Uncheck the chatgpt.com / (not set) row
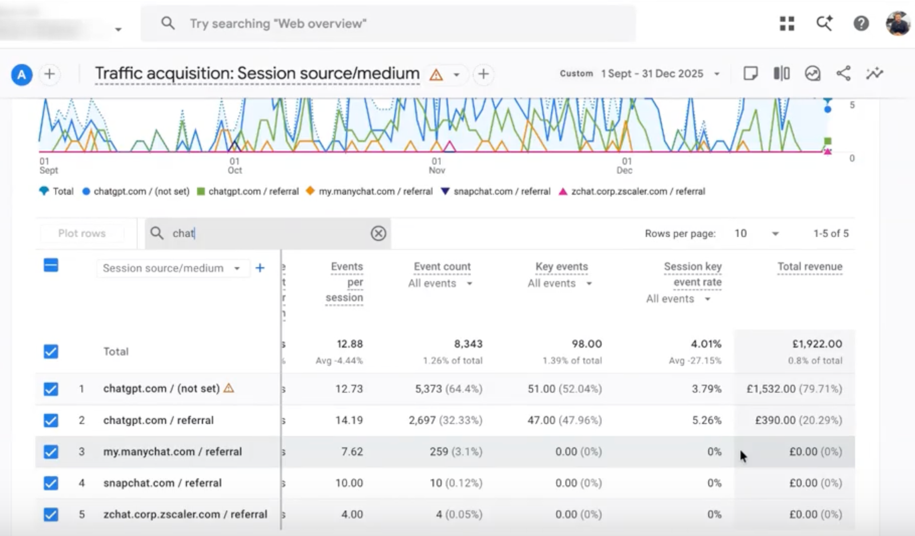The height and width of the screenshot is (536, 915). [51, 389]
